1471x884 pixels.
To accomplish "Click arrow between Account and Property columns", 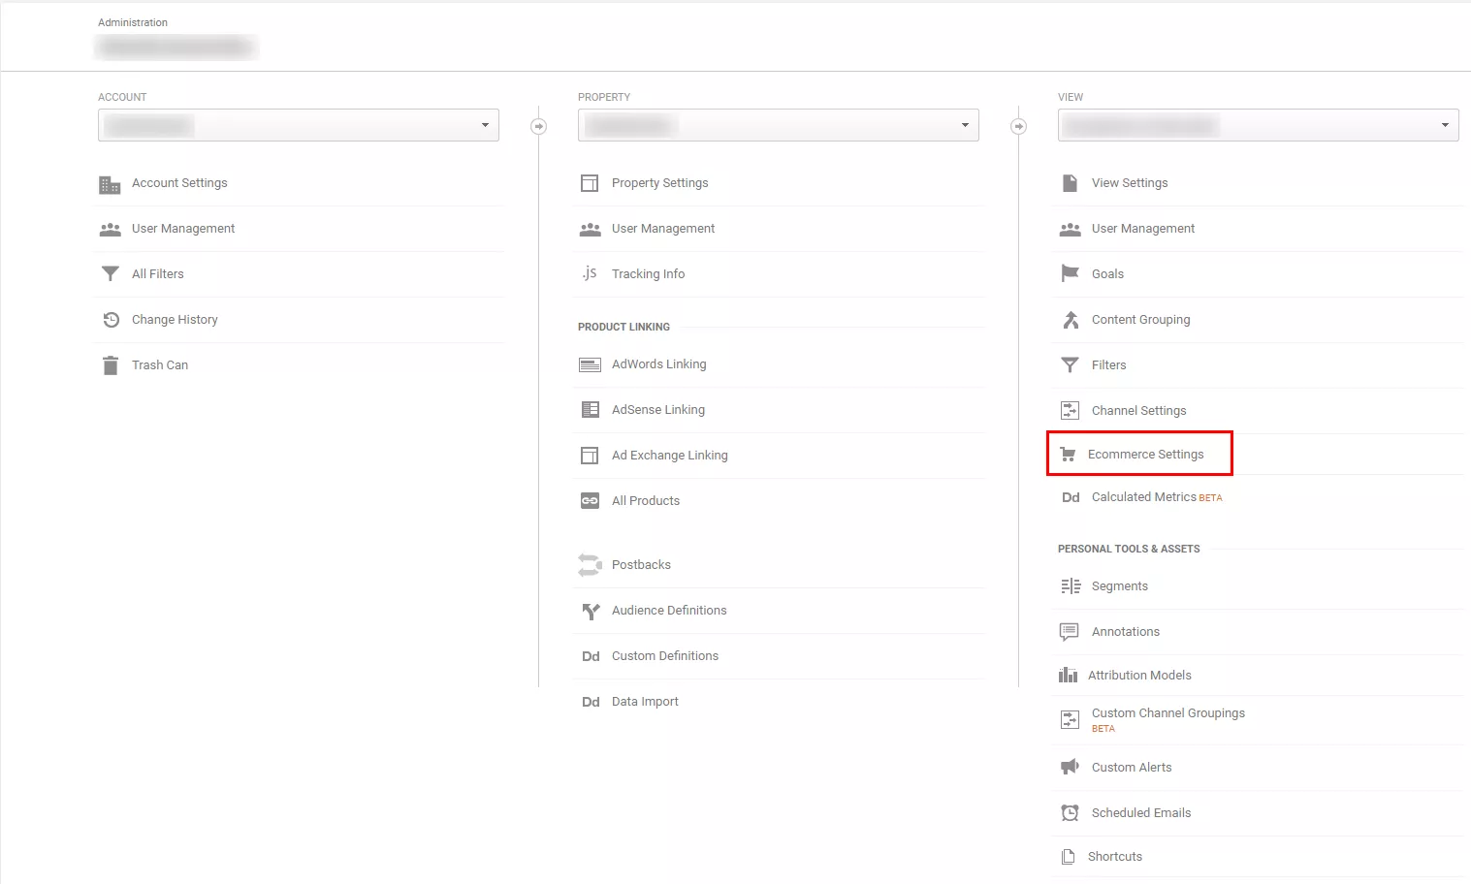I will click(539, 126).
